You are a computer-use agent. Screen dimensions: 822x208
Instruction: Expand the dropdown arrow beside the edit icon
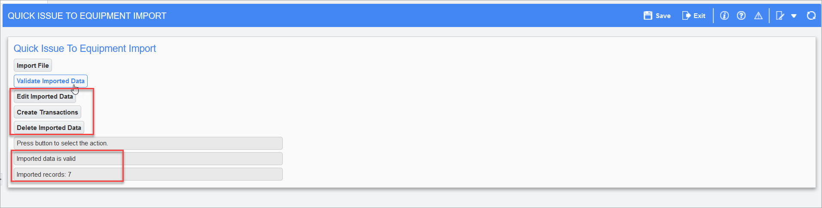(794, 16)
